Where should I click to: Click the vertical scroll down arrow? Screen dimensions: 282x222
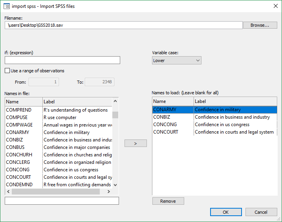pos(115,185)
